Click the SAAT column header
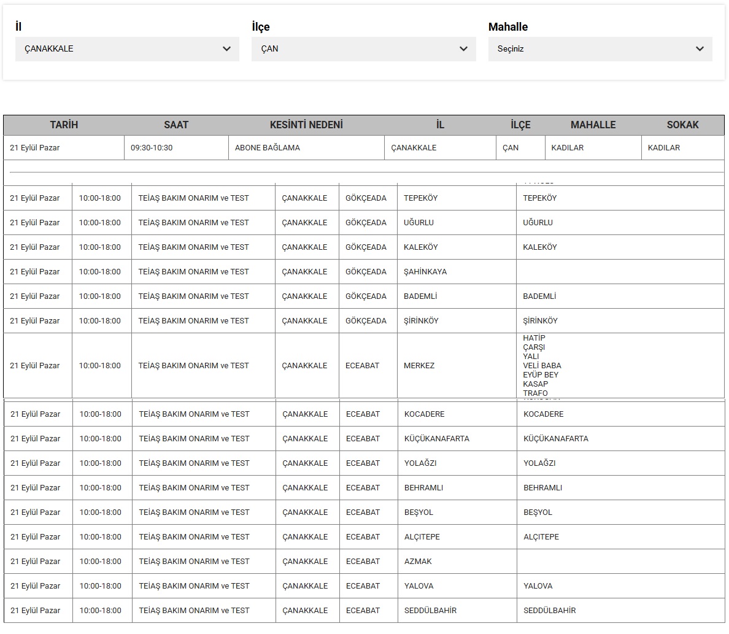This screenshot has width=729, height=634. click(x=175, y=125)
